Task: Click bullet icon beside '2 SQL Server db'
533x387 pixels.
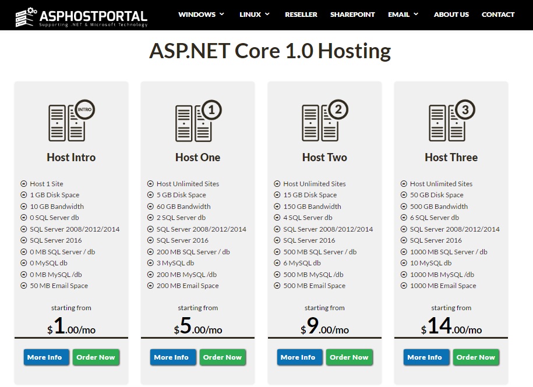Action: [150, 218]
